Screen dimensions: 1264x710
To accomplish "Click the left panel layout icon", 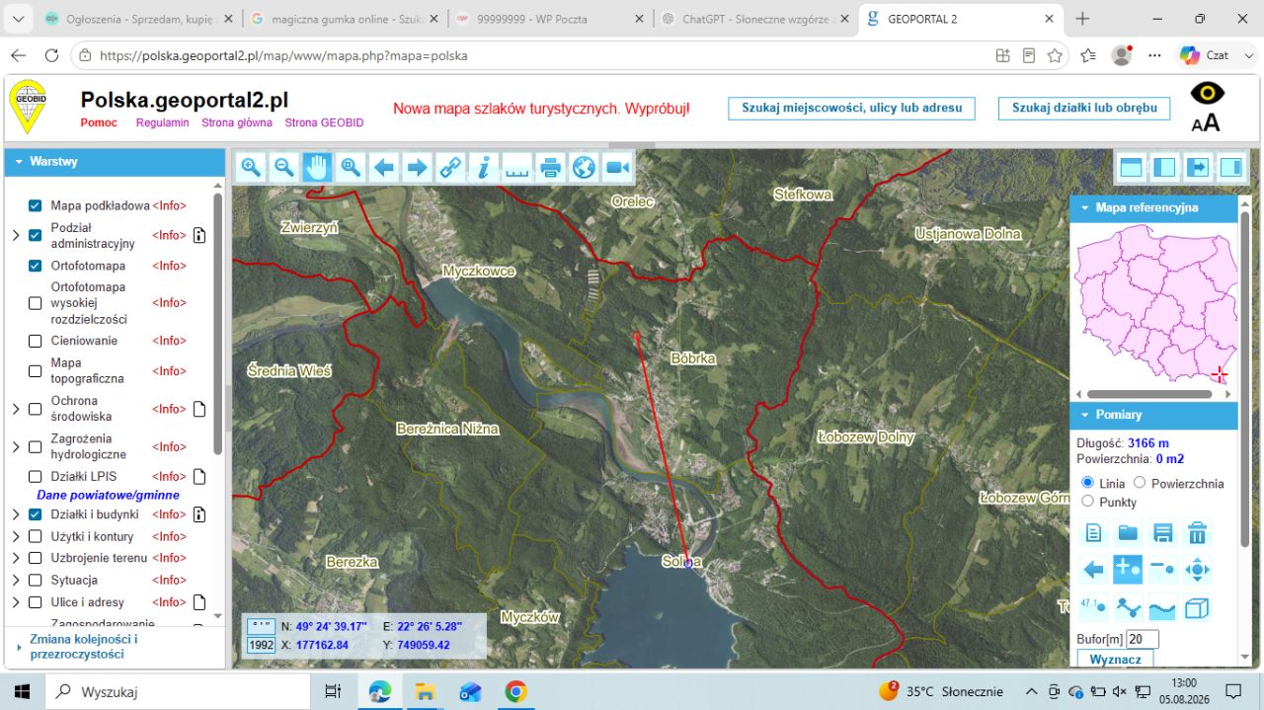I will coord(1164,168).
